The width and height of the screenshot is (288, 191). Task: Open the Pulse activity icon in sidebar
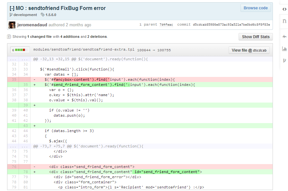pyautogui.click(x=284, y=37)
